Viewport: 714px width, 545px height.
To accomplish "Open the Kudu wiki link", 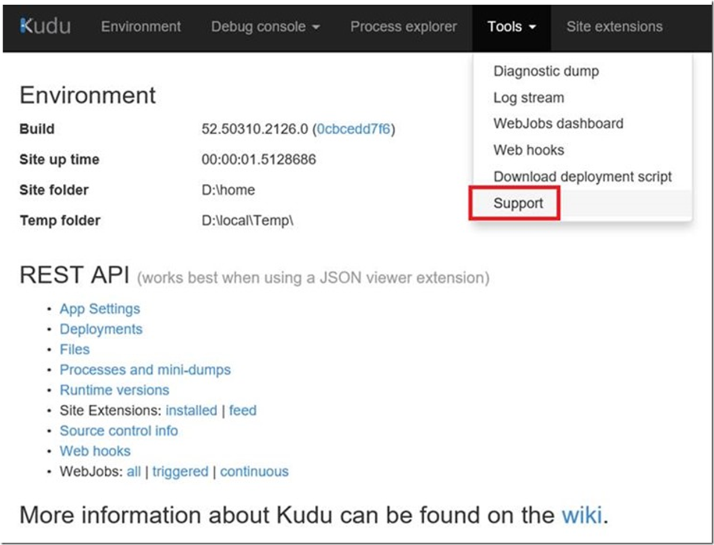I will point(582,515).
